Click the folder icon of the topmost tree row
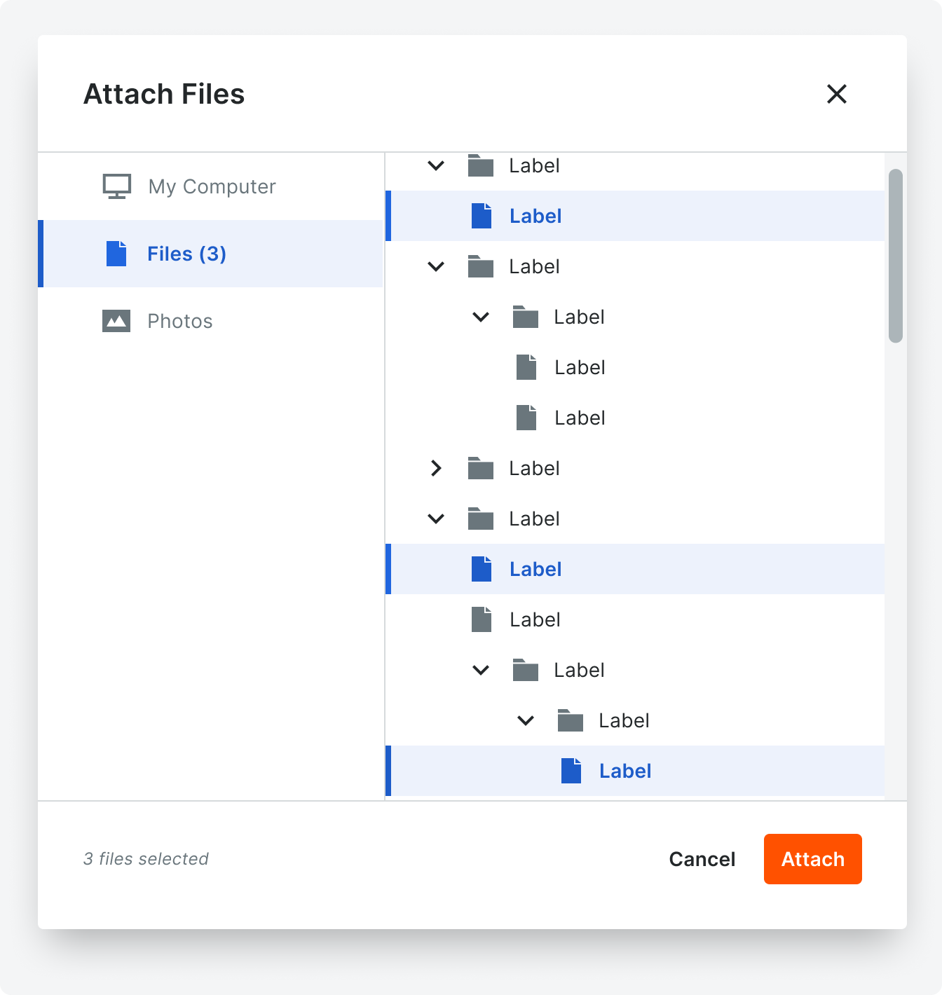Screen dimensions: 942x995 [x=481, y=165]
